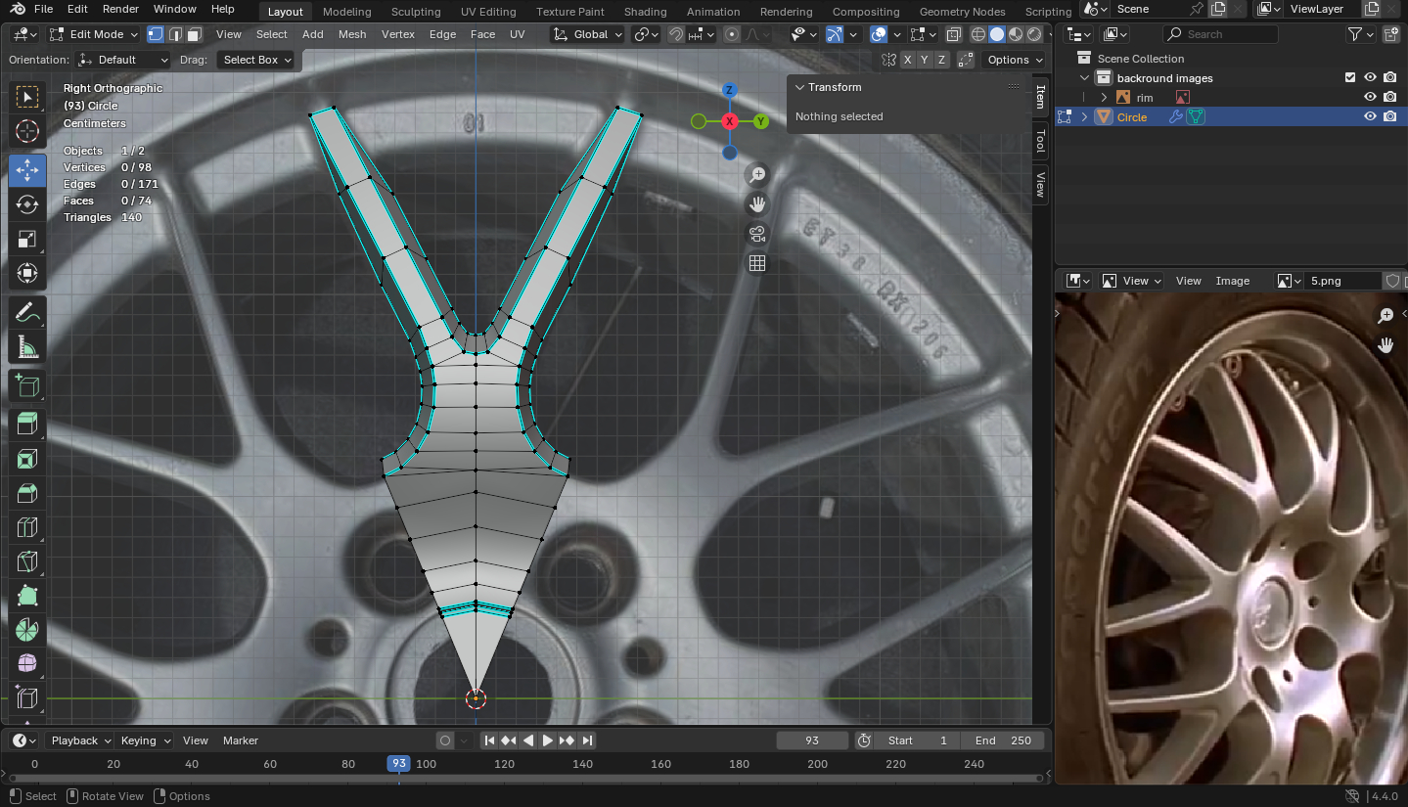Pick the Measure ruler tool
This screenshot has height=807, width=1408.
pos(27,347)
